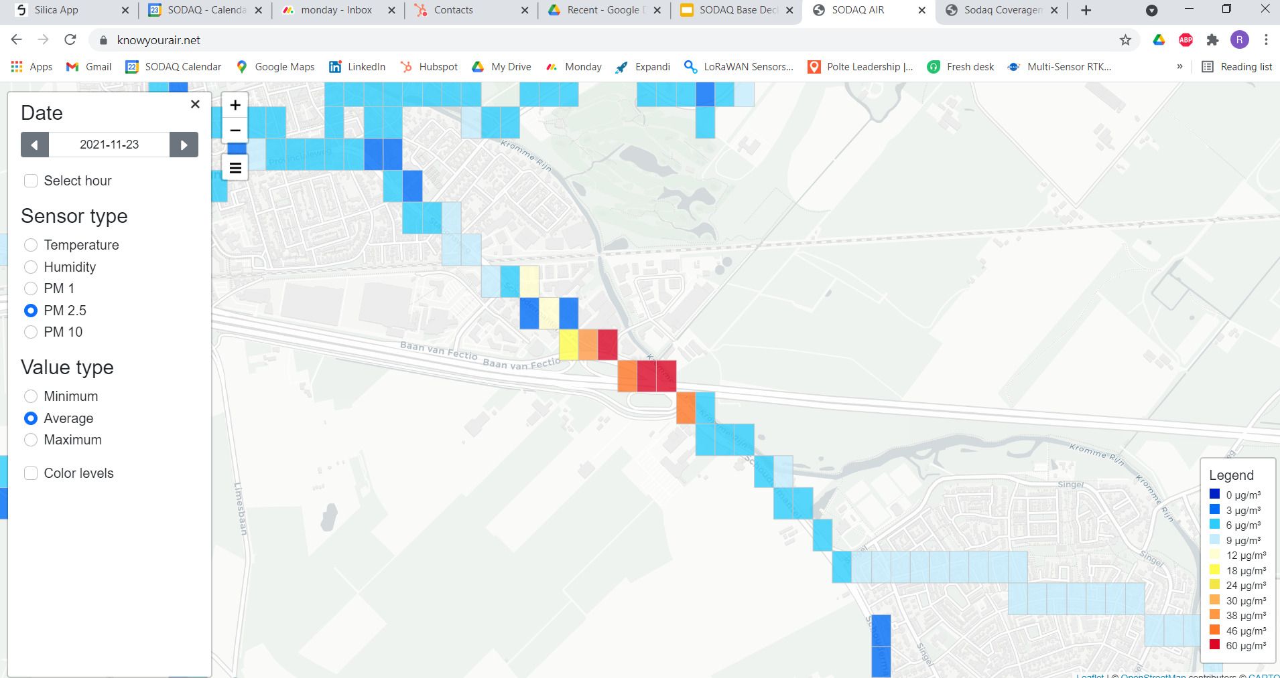Choose the Maximum value type
This screenshot has width=1280, height=678.
(x=31, y=440)
